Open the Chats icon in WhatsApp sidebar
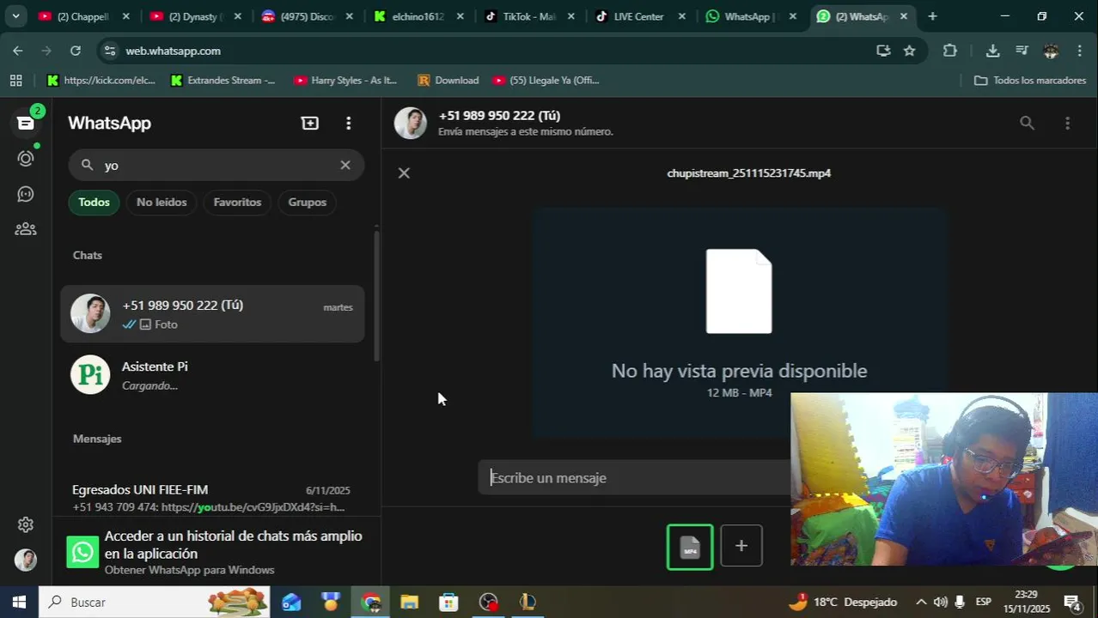This screenshot has height=618, width=1098. coord(26,123)
